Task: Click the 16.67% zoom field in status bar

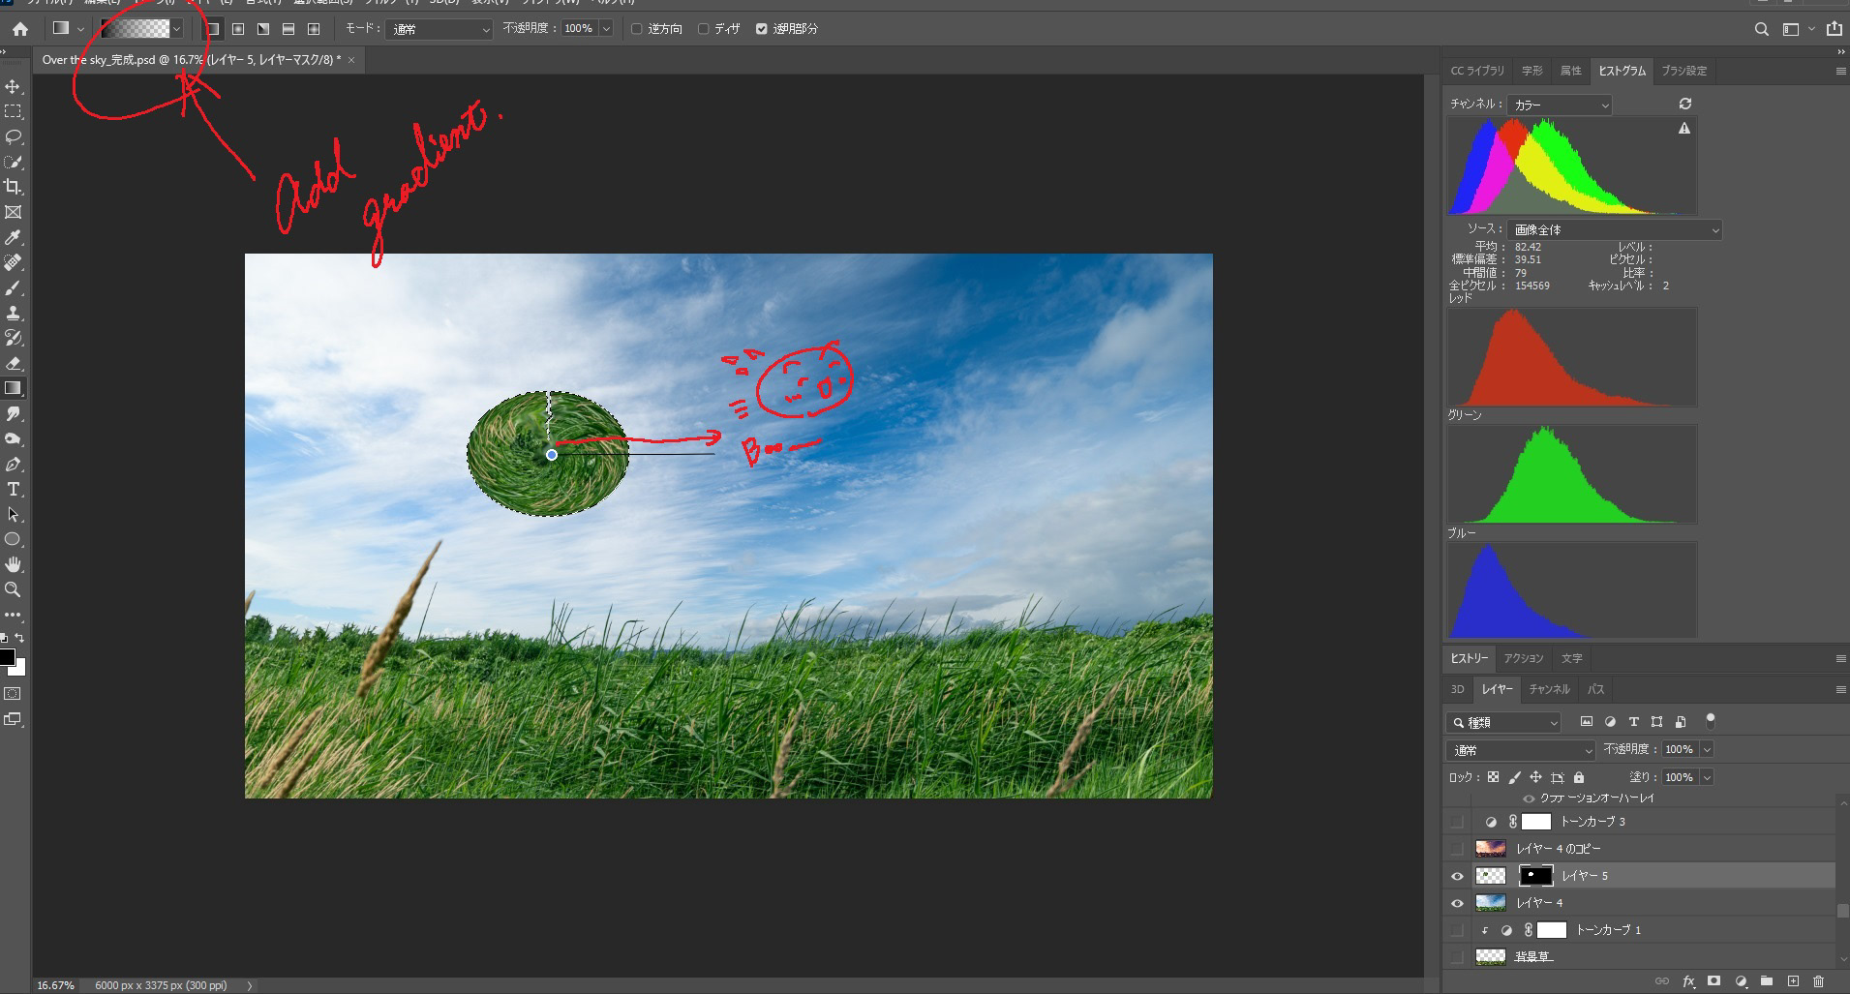Action: [55, 985]
